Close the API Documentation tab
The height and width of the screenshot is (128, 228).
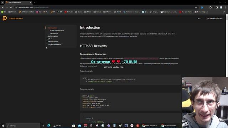(x=30, y=2)
